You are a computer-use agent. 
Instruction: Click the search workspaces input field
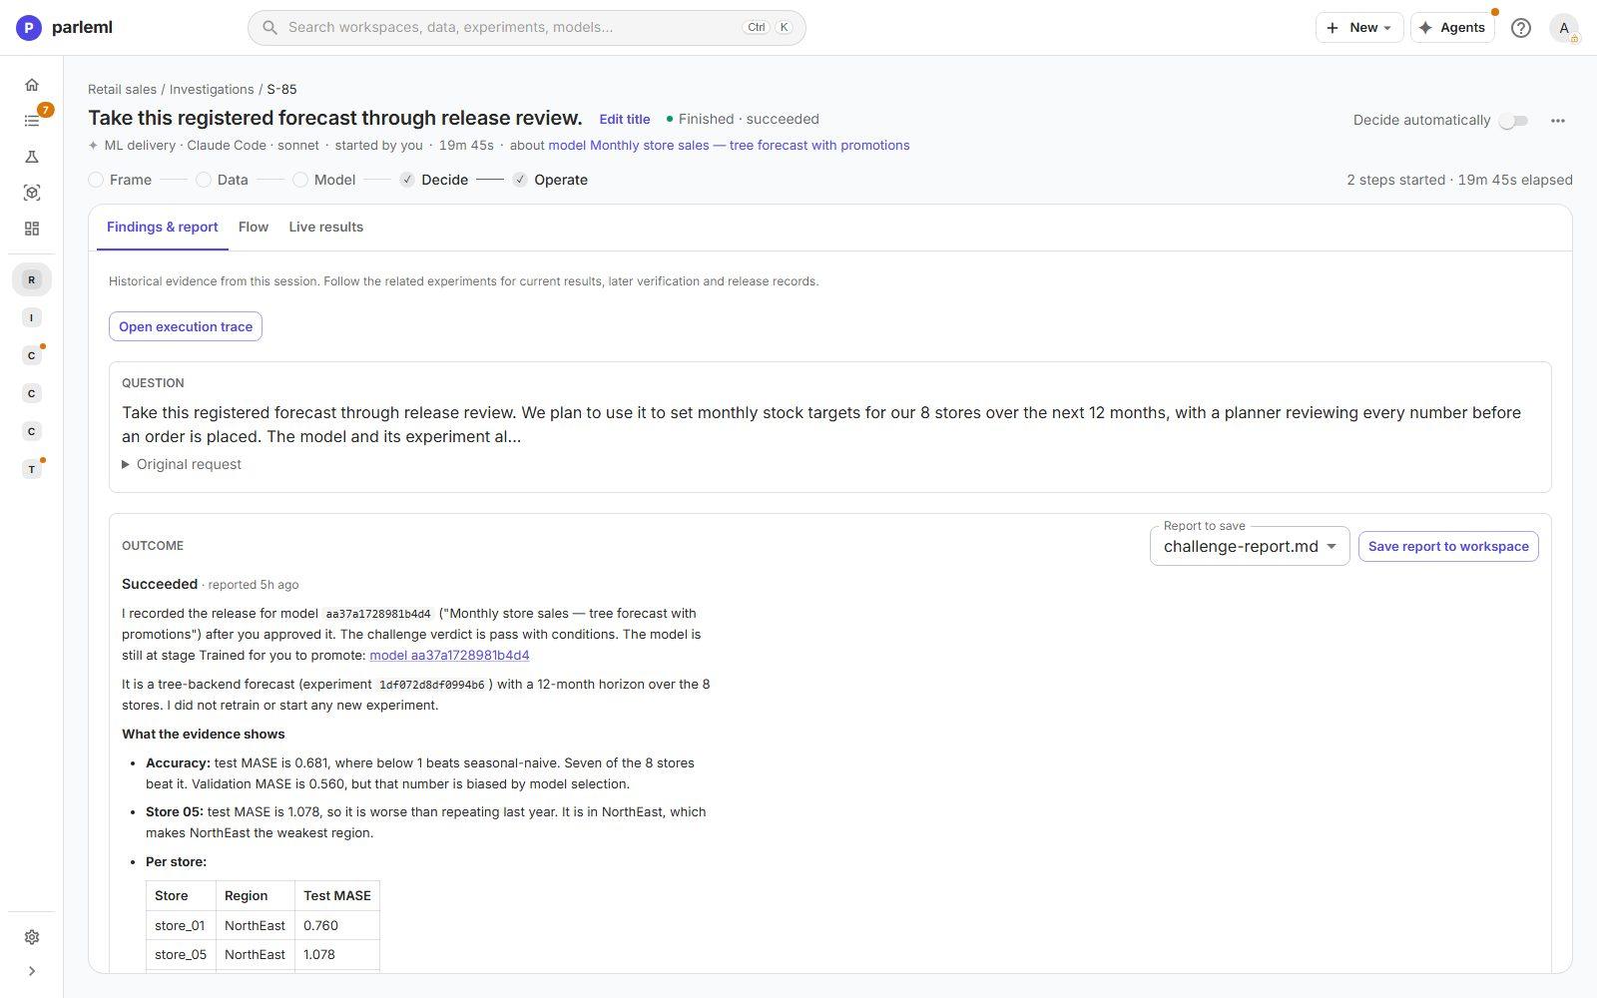pyautogui.click(x=527, y=28)
